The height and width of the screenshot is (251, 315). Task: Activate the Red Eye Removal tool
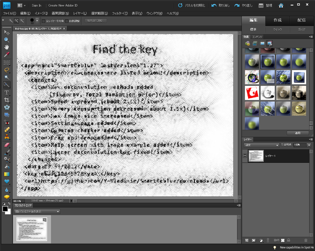pyautogui.click(x=7, y=122)
